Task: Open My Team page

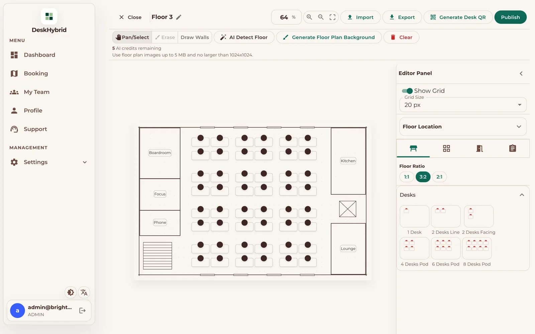Action: coord(49,92)
